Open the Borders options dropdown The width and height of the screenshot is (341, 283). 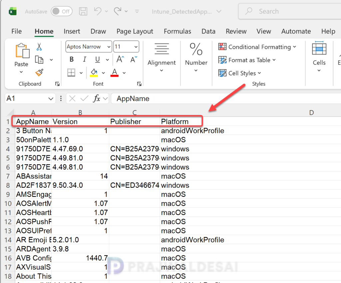point(81,73)
